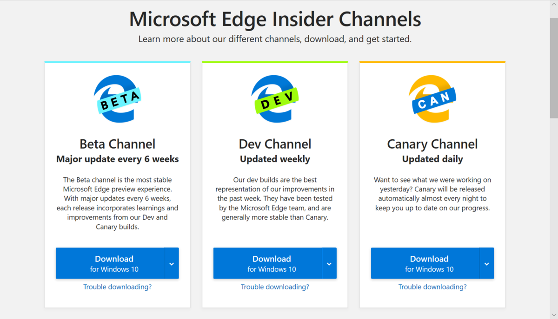Click the Canary Channel title

click(x=432, y=144)
